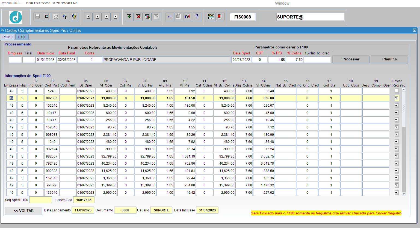Viewport: 420px width, 228px height.
Task: Click the Data Final field 30/06/2023
Action: [x=67, y=60]
